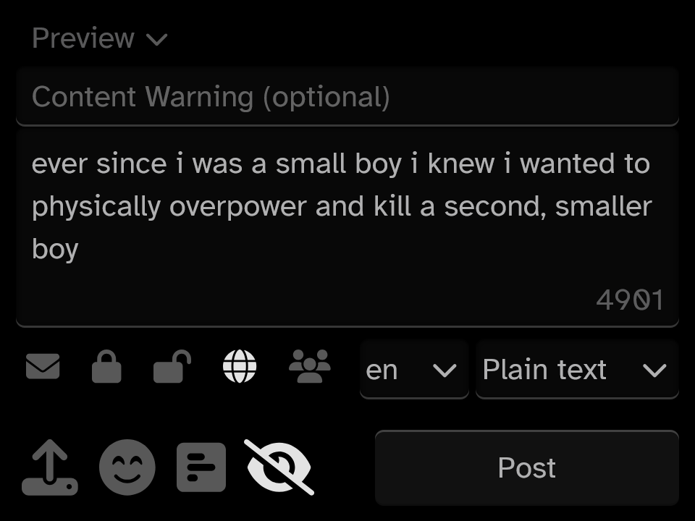Image resolution: width=695 pixels, height=521 pixels.
Task: Click the Post button
Action: tap(527, 468)
